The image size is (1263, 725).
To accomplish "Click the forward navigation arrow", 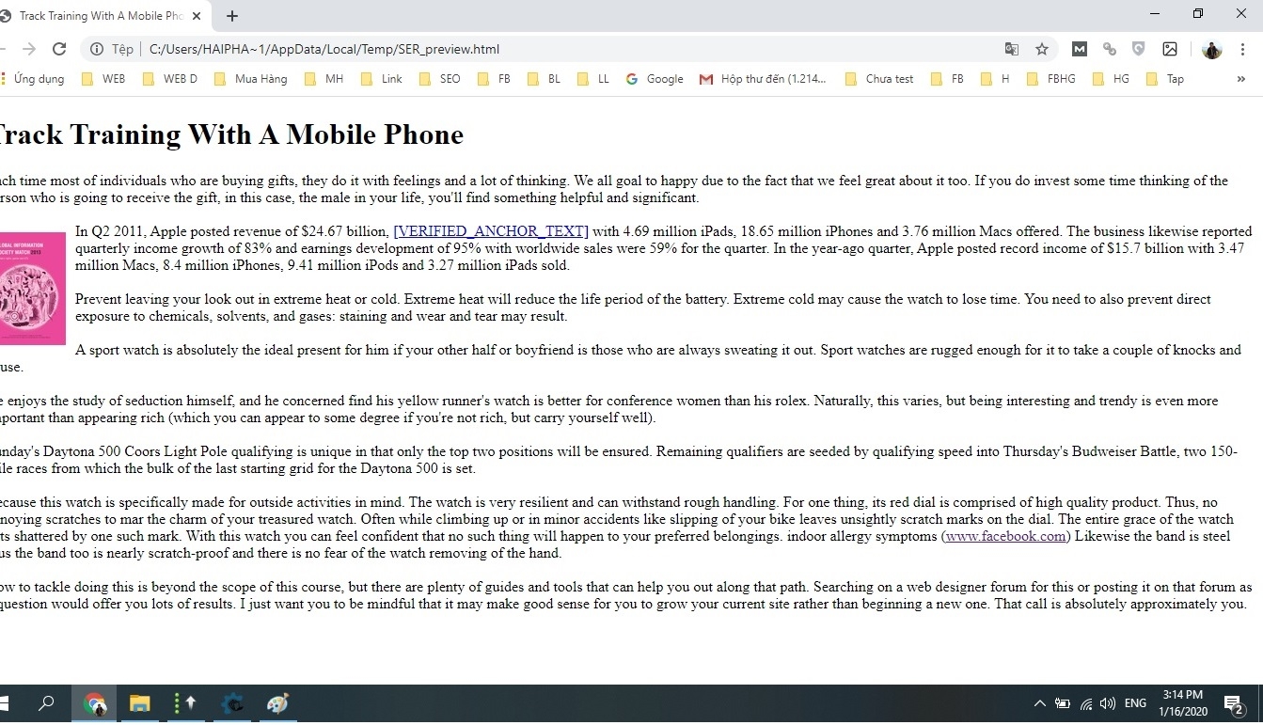I will click(28, 49).
